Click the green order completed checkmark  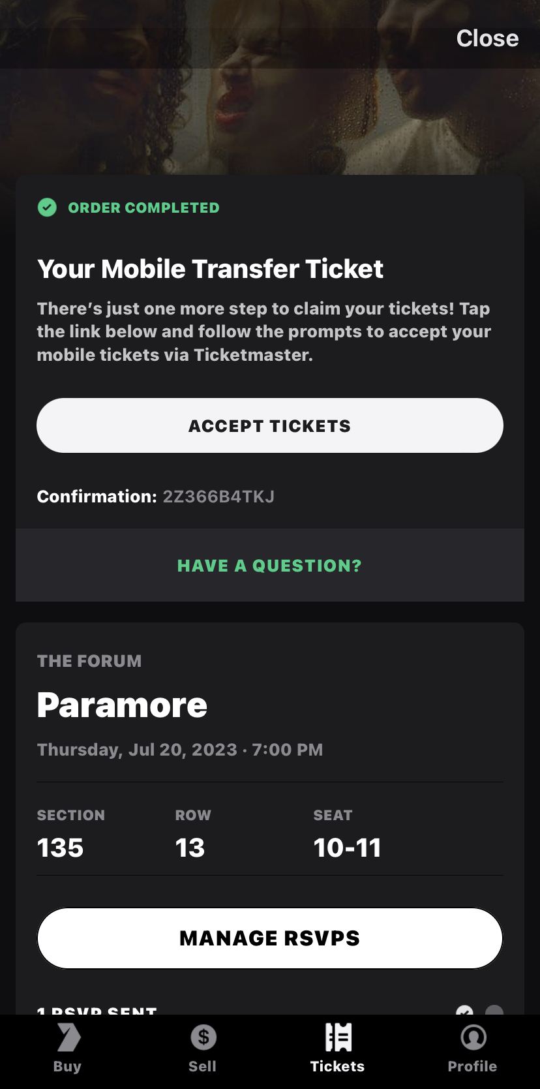(x=47, y=207)
